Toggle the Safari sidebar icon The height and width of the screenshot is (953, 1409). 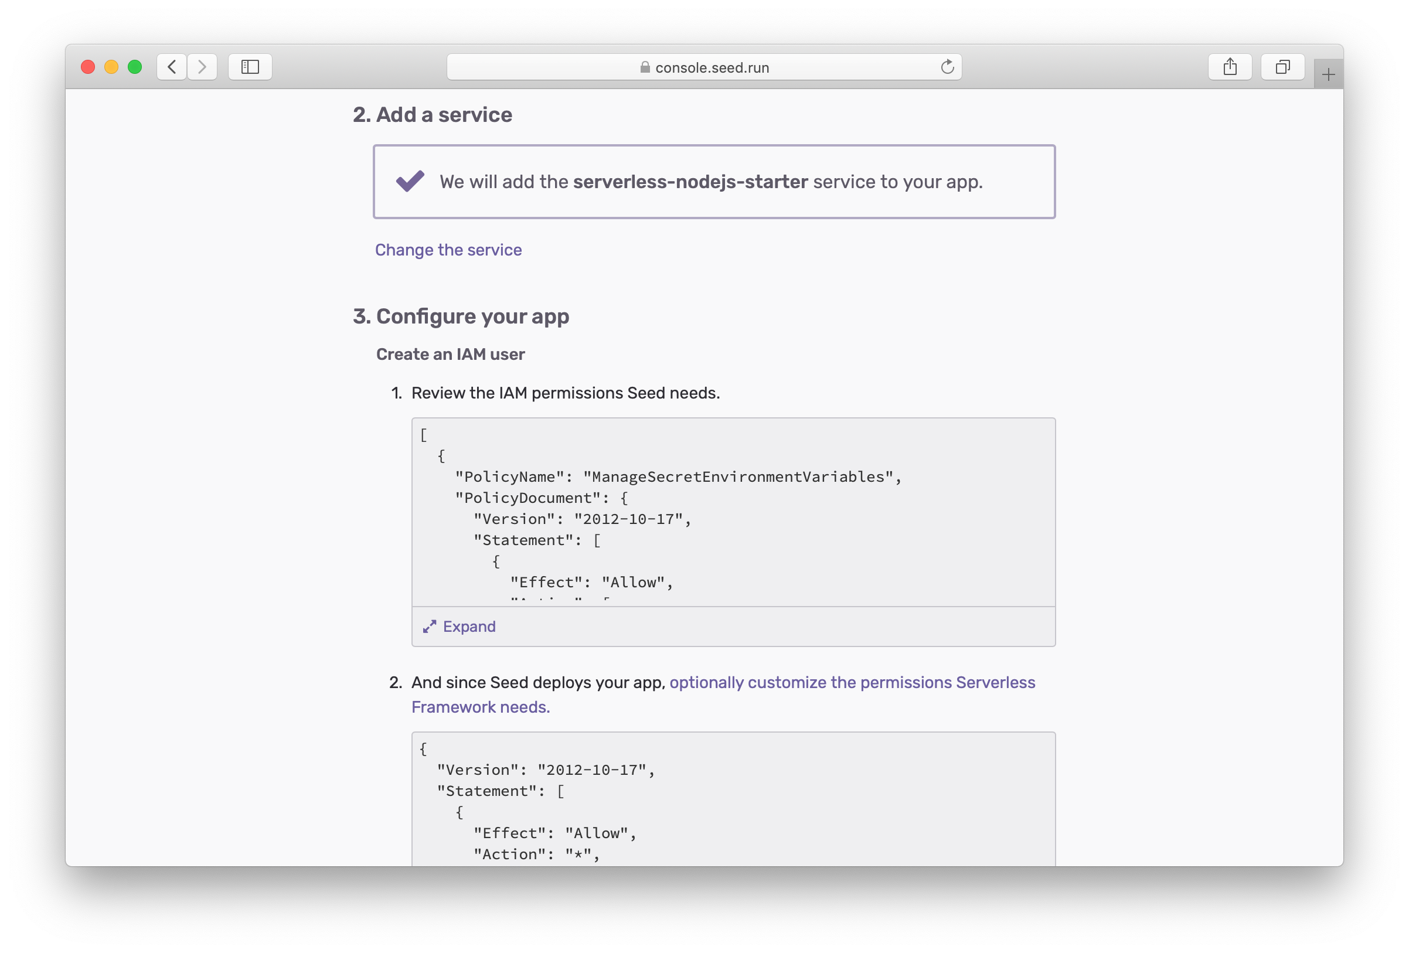(250, 67)
